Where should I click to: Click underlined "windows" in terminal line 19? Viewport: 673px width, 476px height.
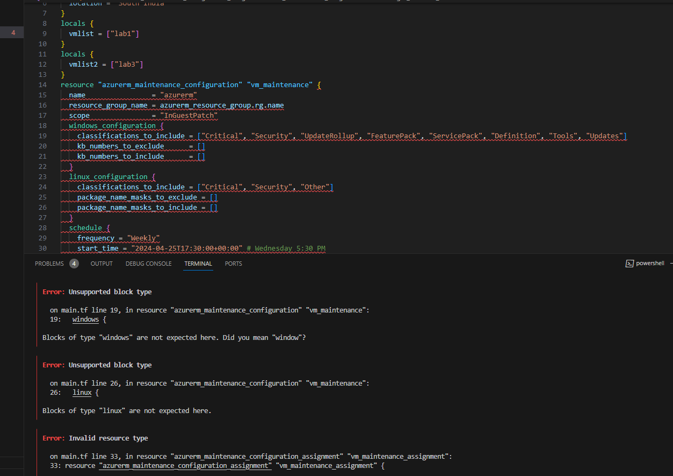coord(86,319)
